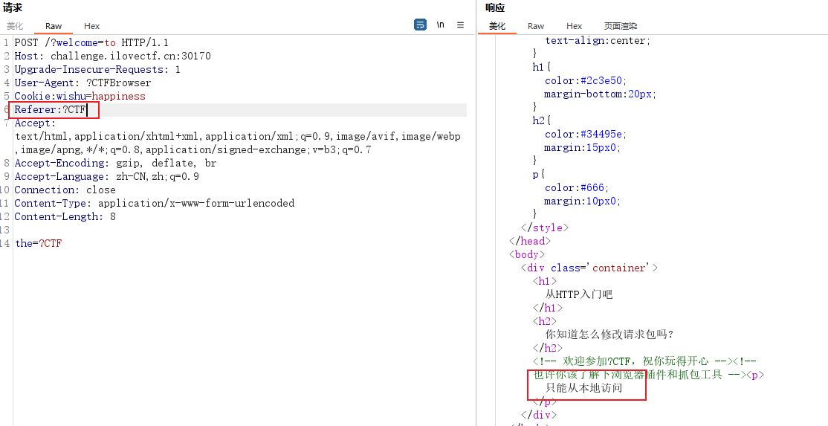This screenshot has height=426, width=828.
Task: Click Accept-Encoding gzip header line
Action: [115, 163]
